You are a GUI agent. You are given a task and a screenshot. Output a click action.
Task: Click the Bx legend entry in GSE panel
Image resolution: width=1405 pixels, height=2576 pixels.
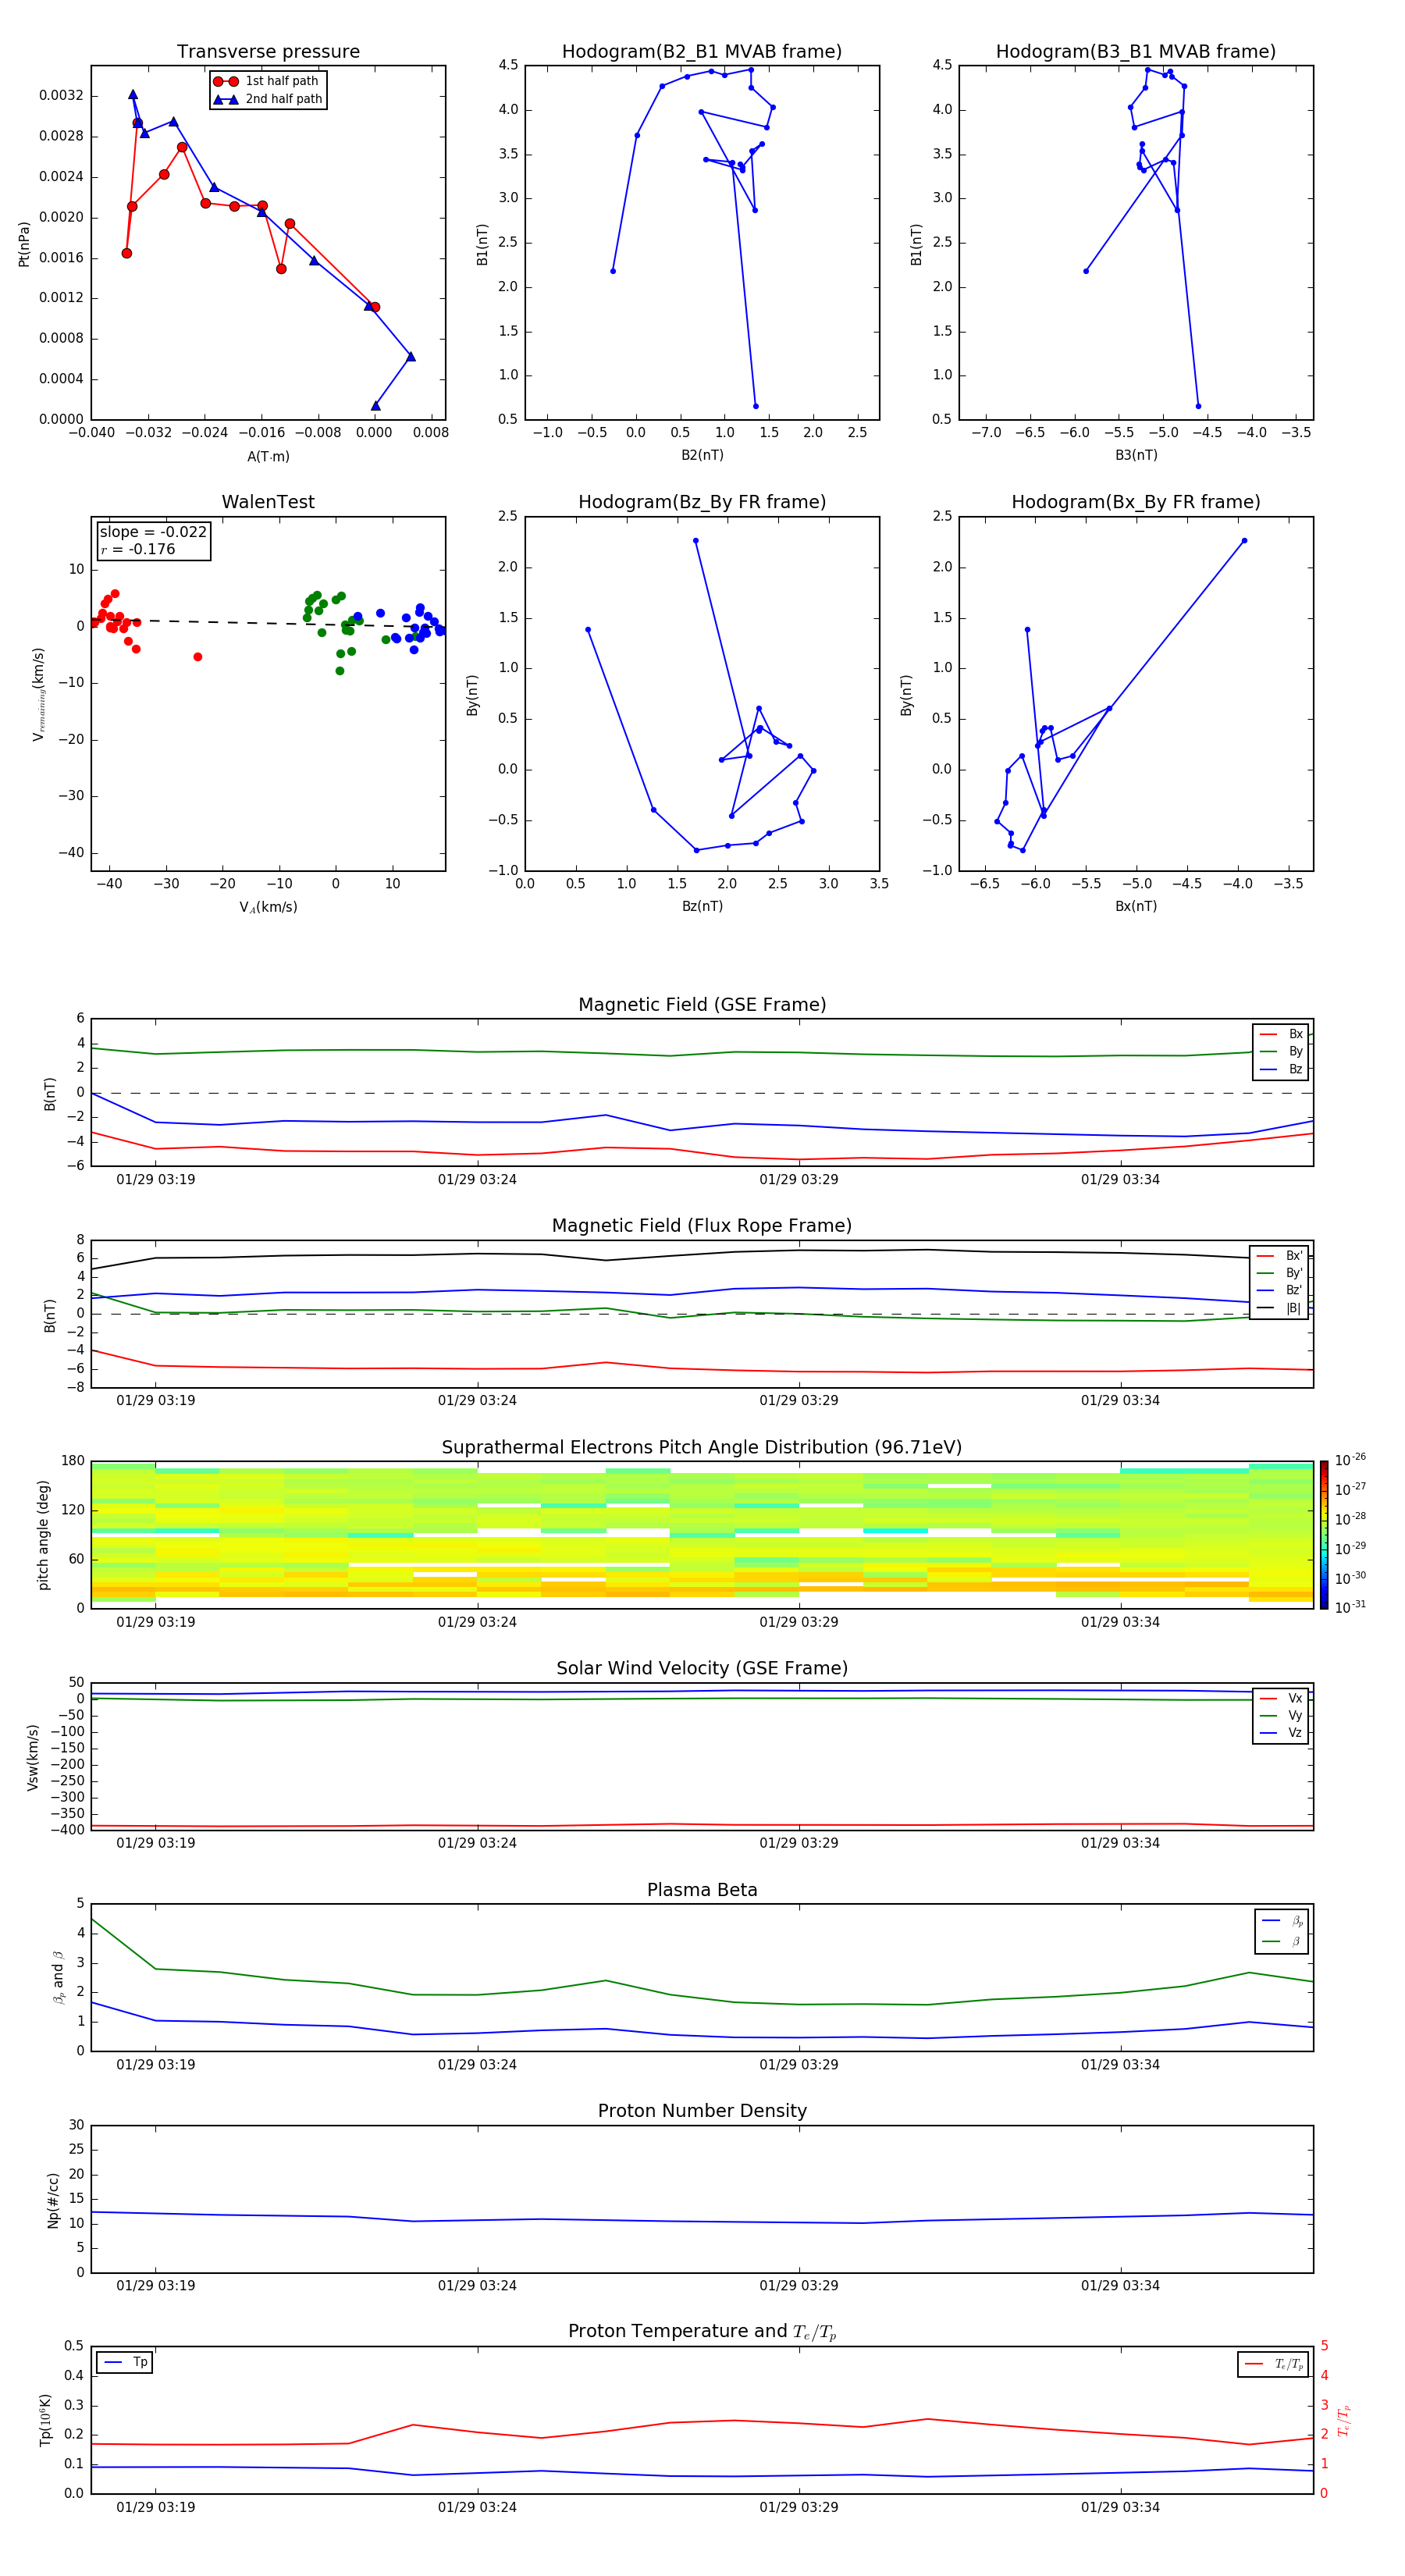[x=1281, y=1034]
